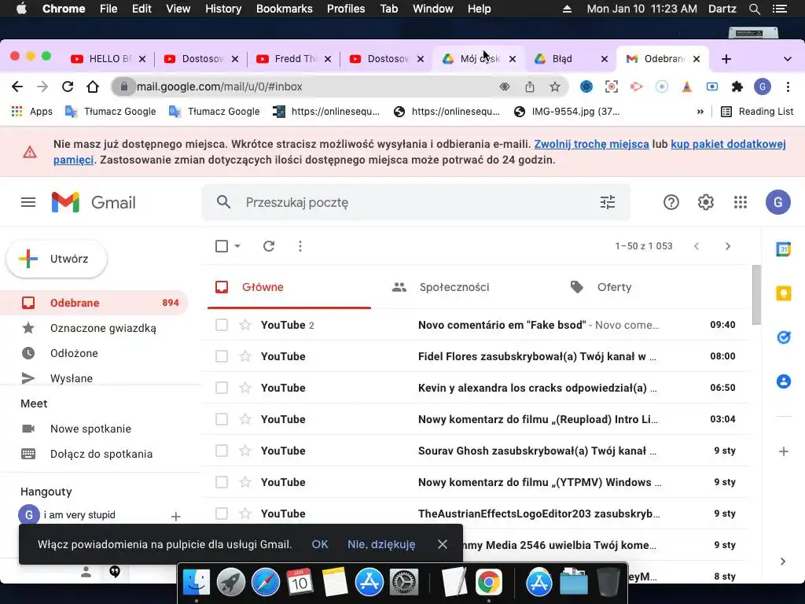The width and height of the screenshot is (805, 604).
Task: Open Chrome three-dot menu
Action: coord(788,87)
